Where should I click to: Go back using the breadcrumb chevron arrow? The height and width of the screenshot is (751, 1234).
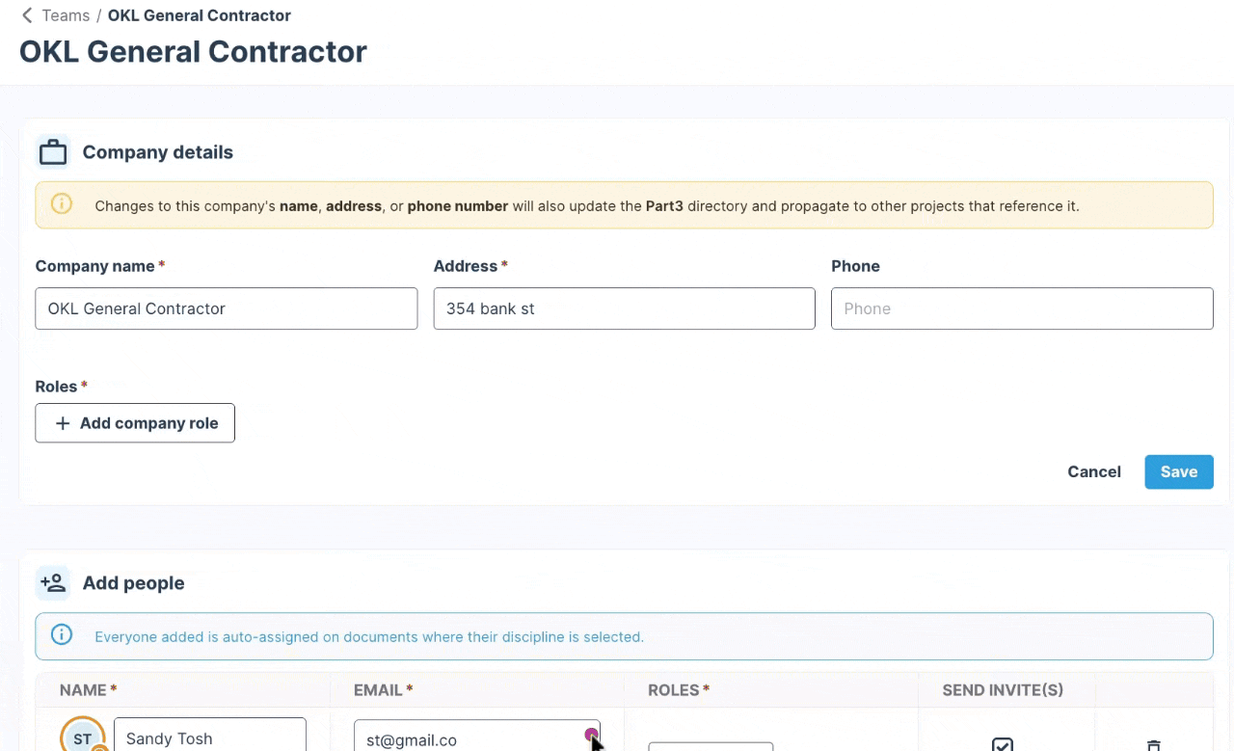[x=27, y=15]
